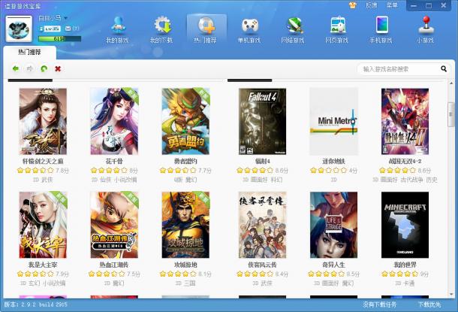Screen dimensions: 458x312
Task: Open the 我的下载 (My Downloads) section
Action: click(161, 30)
